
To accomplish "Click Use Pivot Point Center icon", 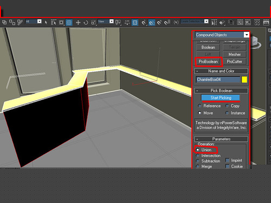I will pos(118,22).
